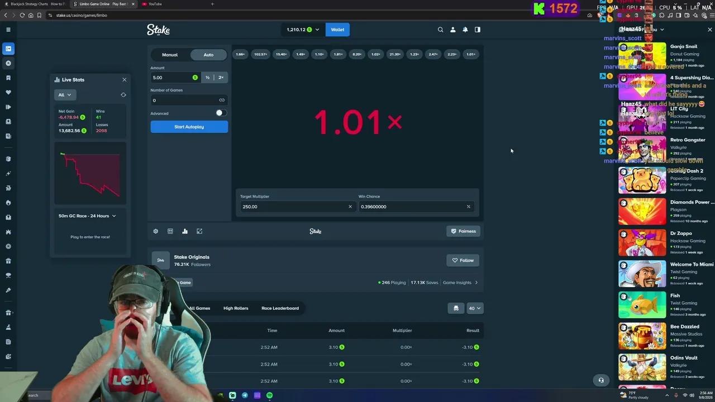Expand the balance currency dropdown

pos(317,30)
